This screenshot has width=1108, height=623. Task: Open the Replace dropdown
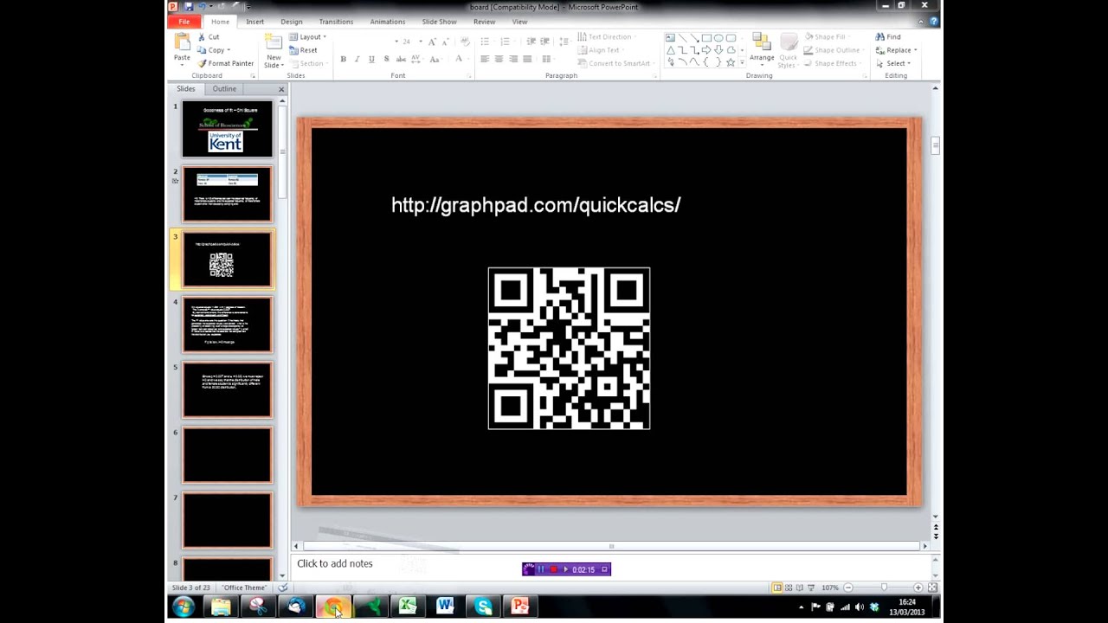896,50
